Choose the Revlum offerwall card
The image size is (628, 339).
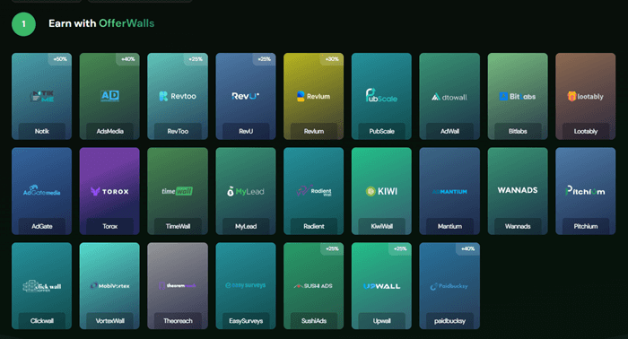tap(314, 96)
